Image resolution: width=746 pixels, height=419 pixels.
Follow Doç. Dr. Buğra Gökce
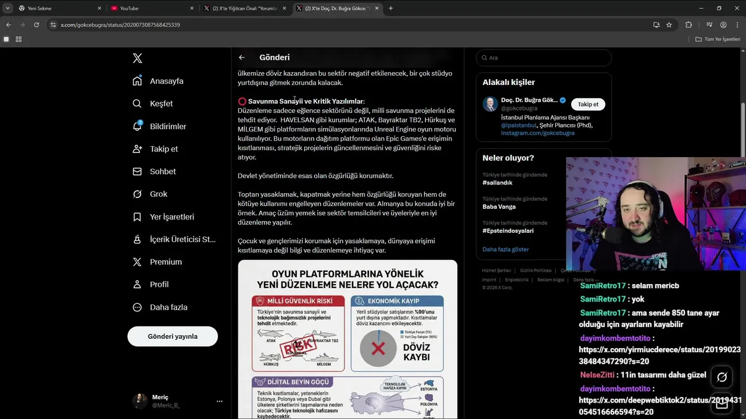coord(587,104)
